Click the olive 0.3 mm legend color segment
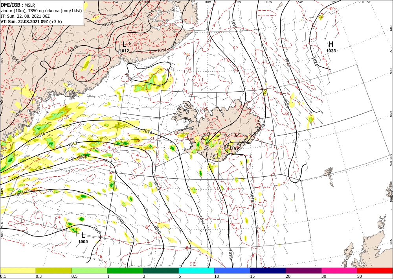Image resolution: width=393 pixels, height=279 pixels. pyautogui.click(x=53, y=270)
